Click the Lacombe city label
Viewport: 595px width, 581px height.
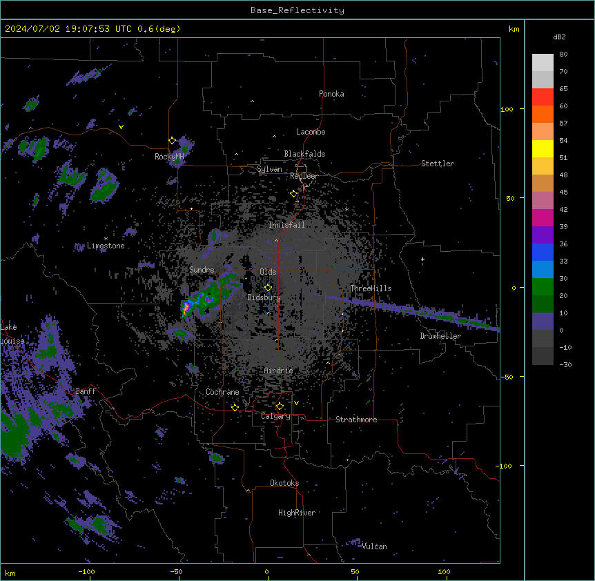coord(311,132)
